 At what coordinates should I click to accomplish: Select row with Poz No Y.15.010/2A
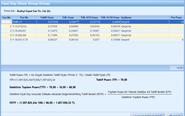pos(24,26)
